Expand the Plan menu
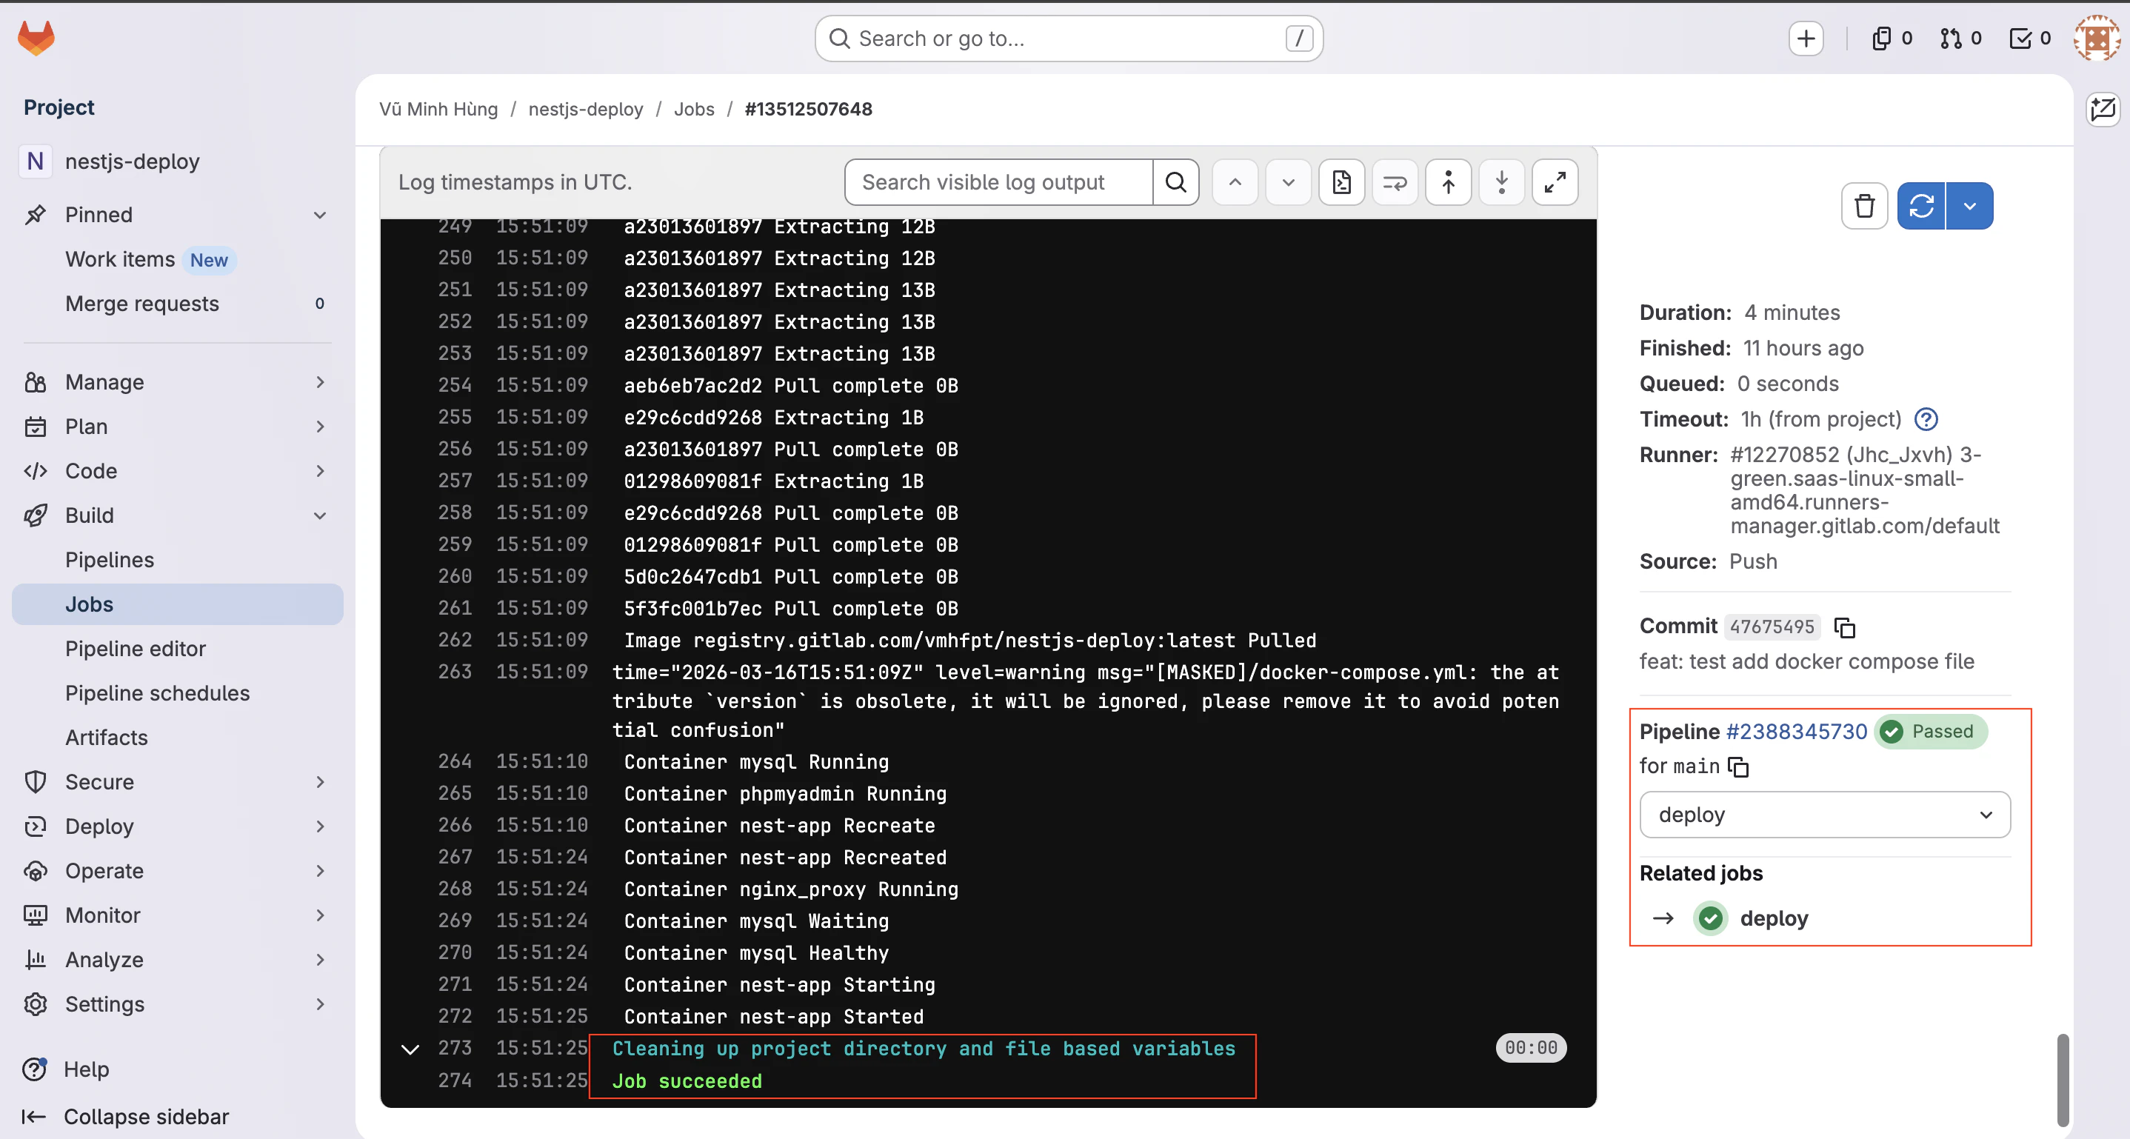Image resolution: width=2130 pixels, height=1139 pixels. [x=320, y=427]
